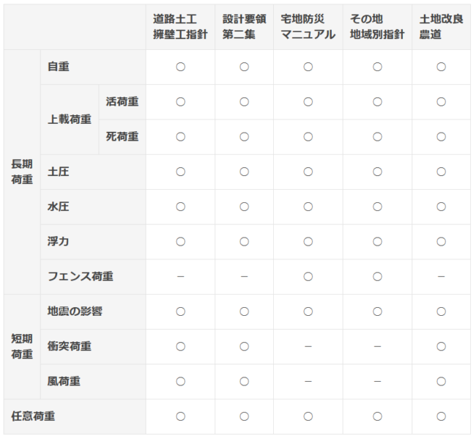Click the 衝突荷重 circle under 土地改良 農道
This screenshot has height=439, width=476.
click(441, 347)
